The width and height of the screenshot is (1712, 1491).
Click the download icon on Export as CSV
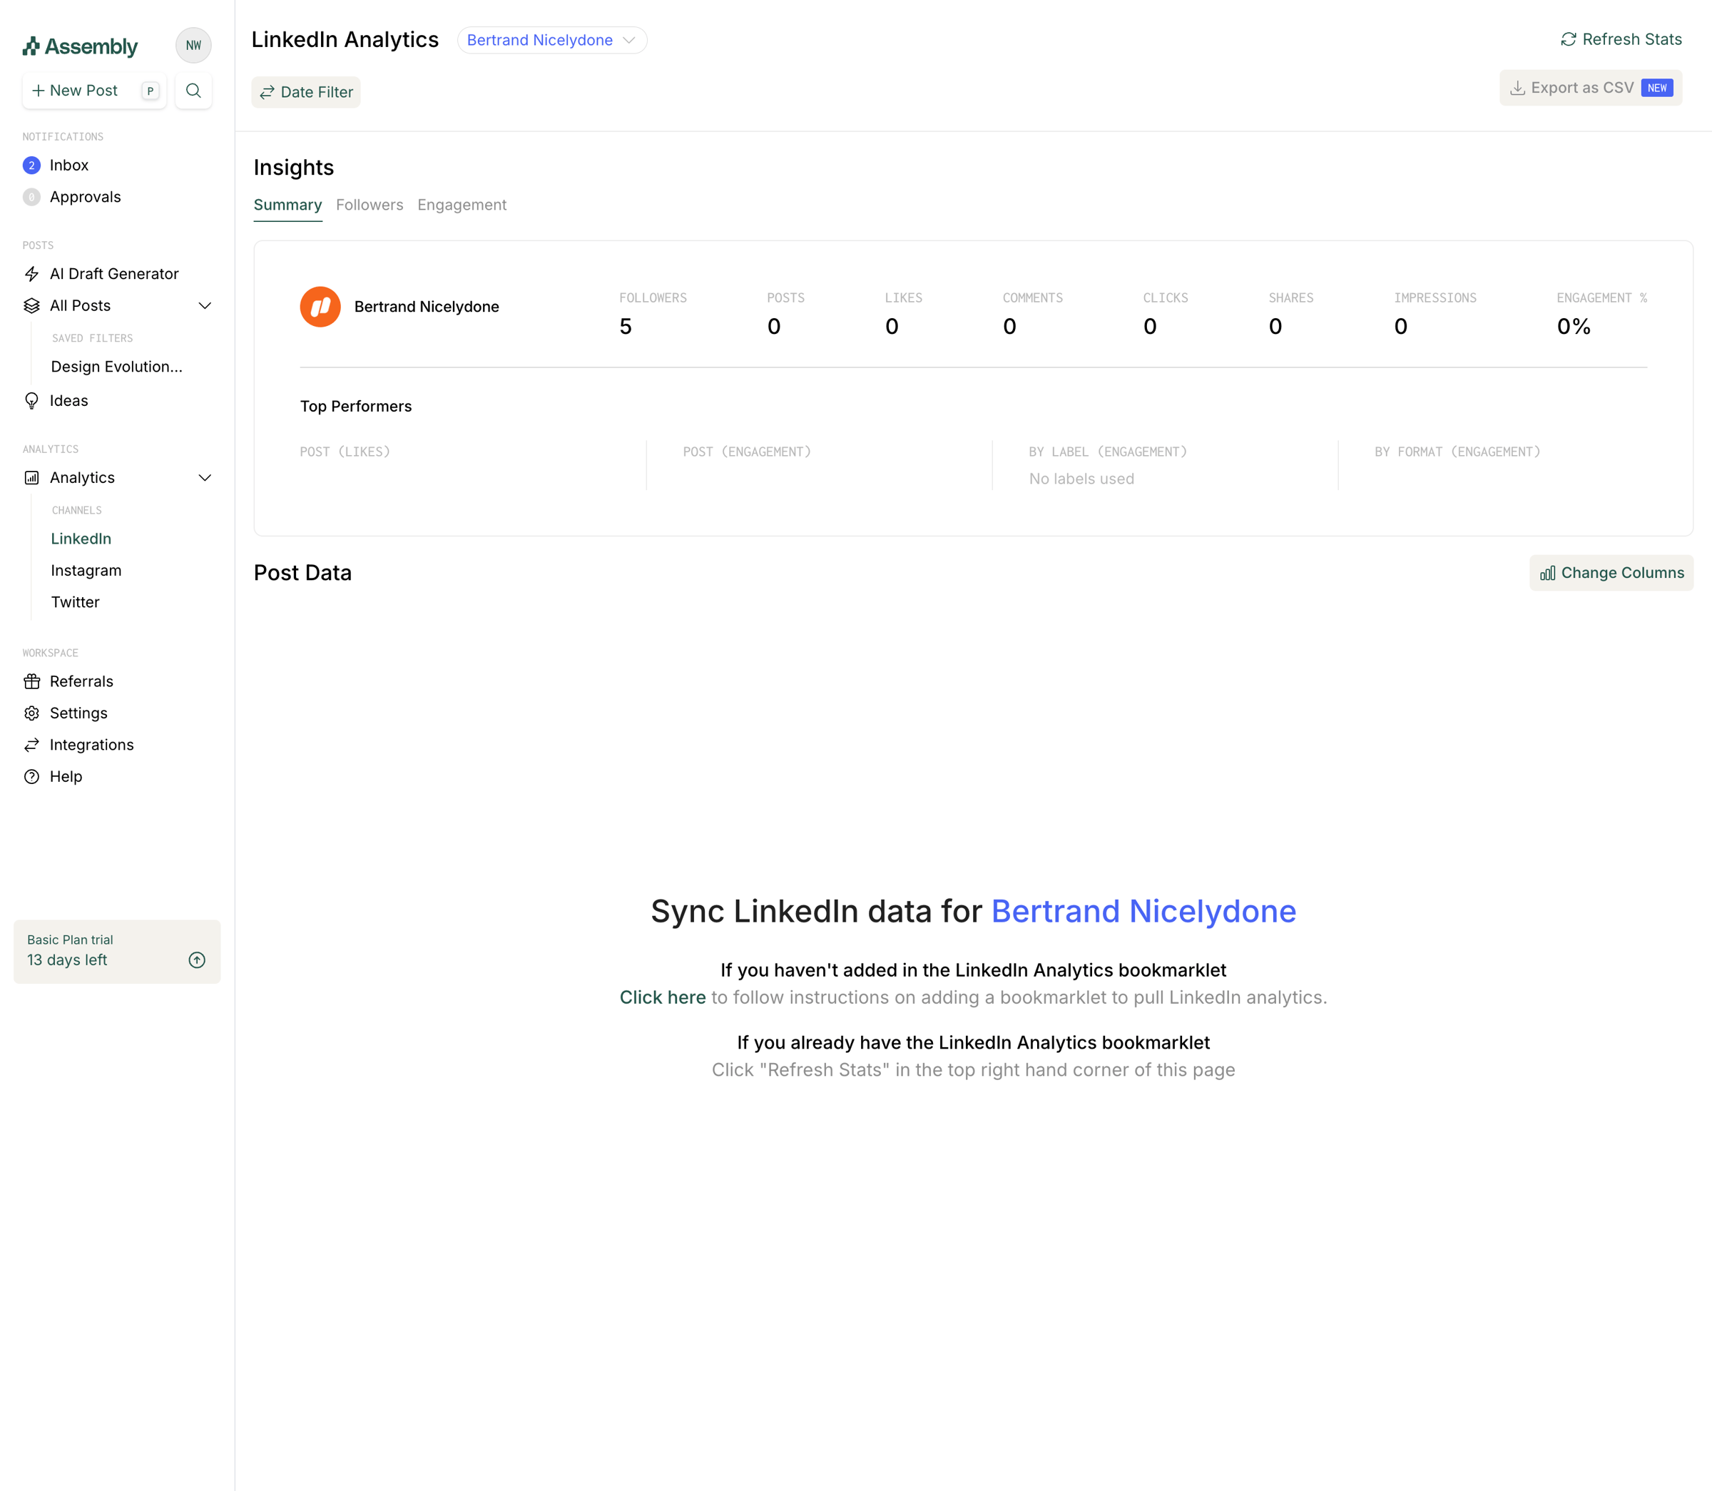coord(1517,88)
